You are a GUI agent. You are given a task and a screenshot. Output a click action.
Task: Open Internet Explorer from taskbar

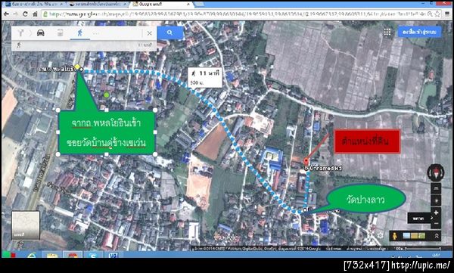point(32,255)
